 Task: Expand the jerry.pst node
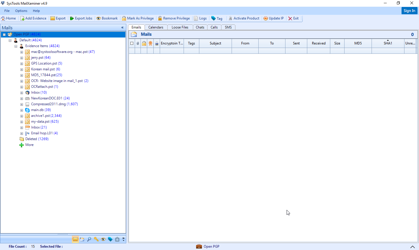(22, 58)
